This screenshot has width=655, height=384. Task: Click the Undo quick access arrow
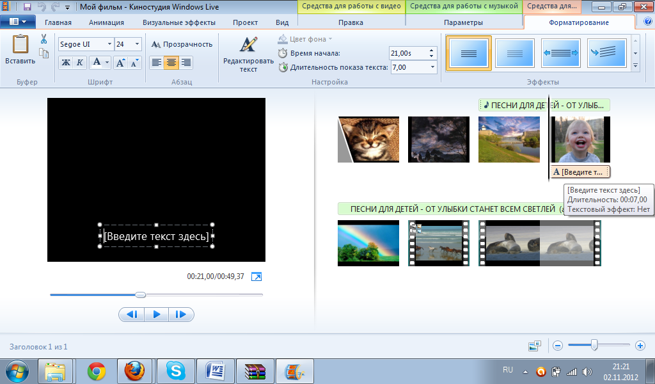[x=42, y=6]
